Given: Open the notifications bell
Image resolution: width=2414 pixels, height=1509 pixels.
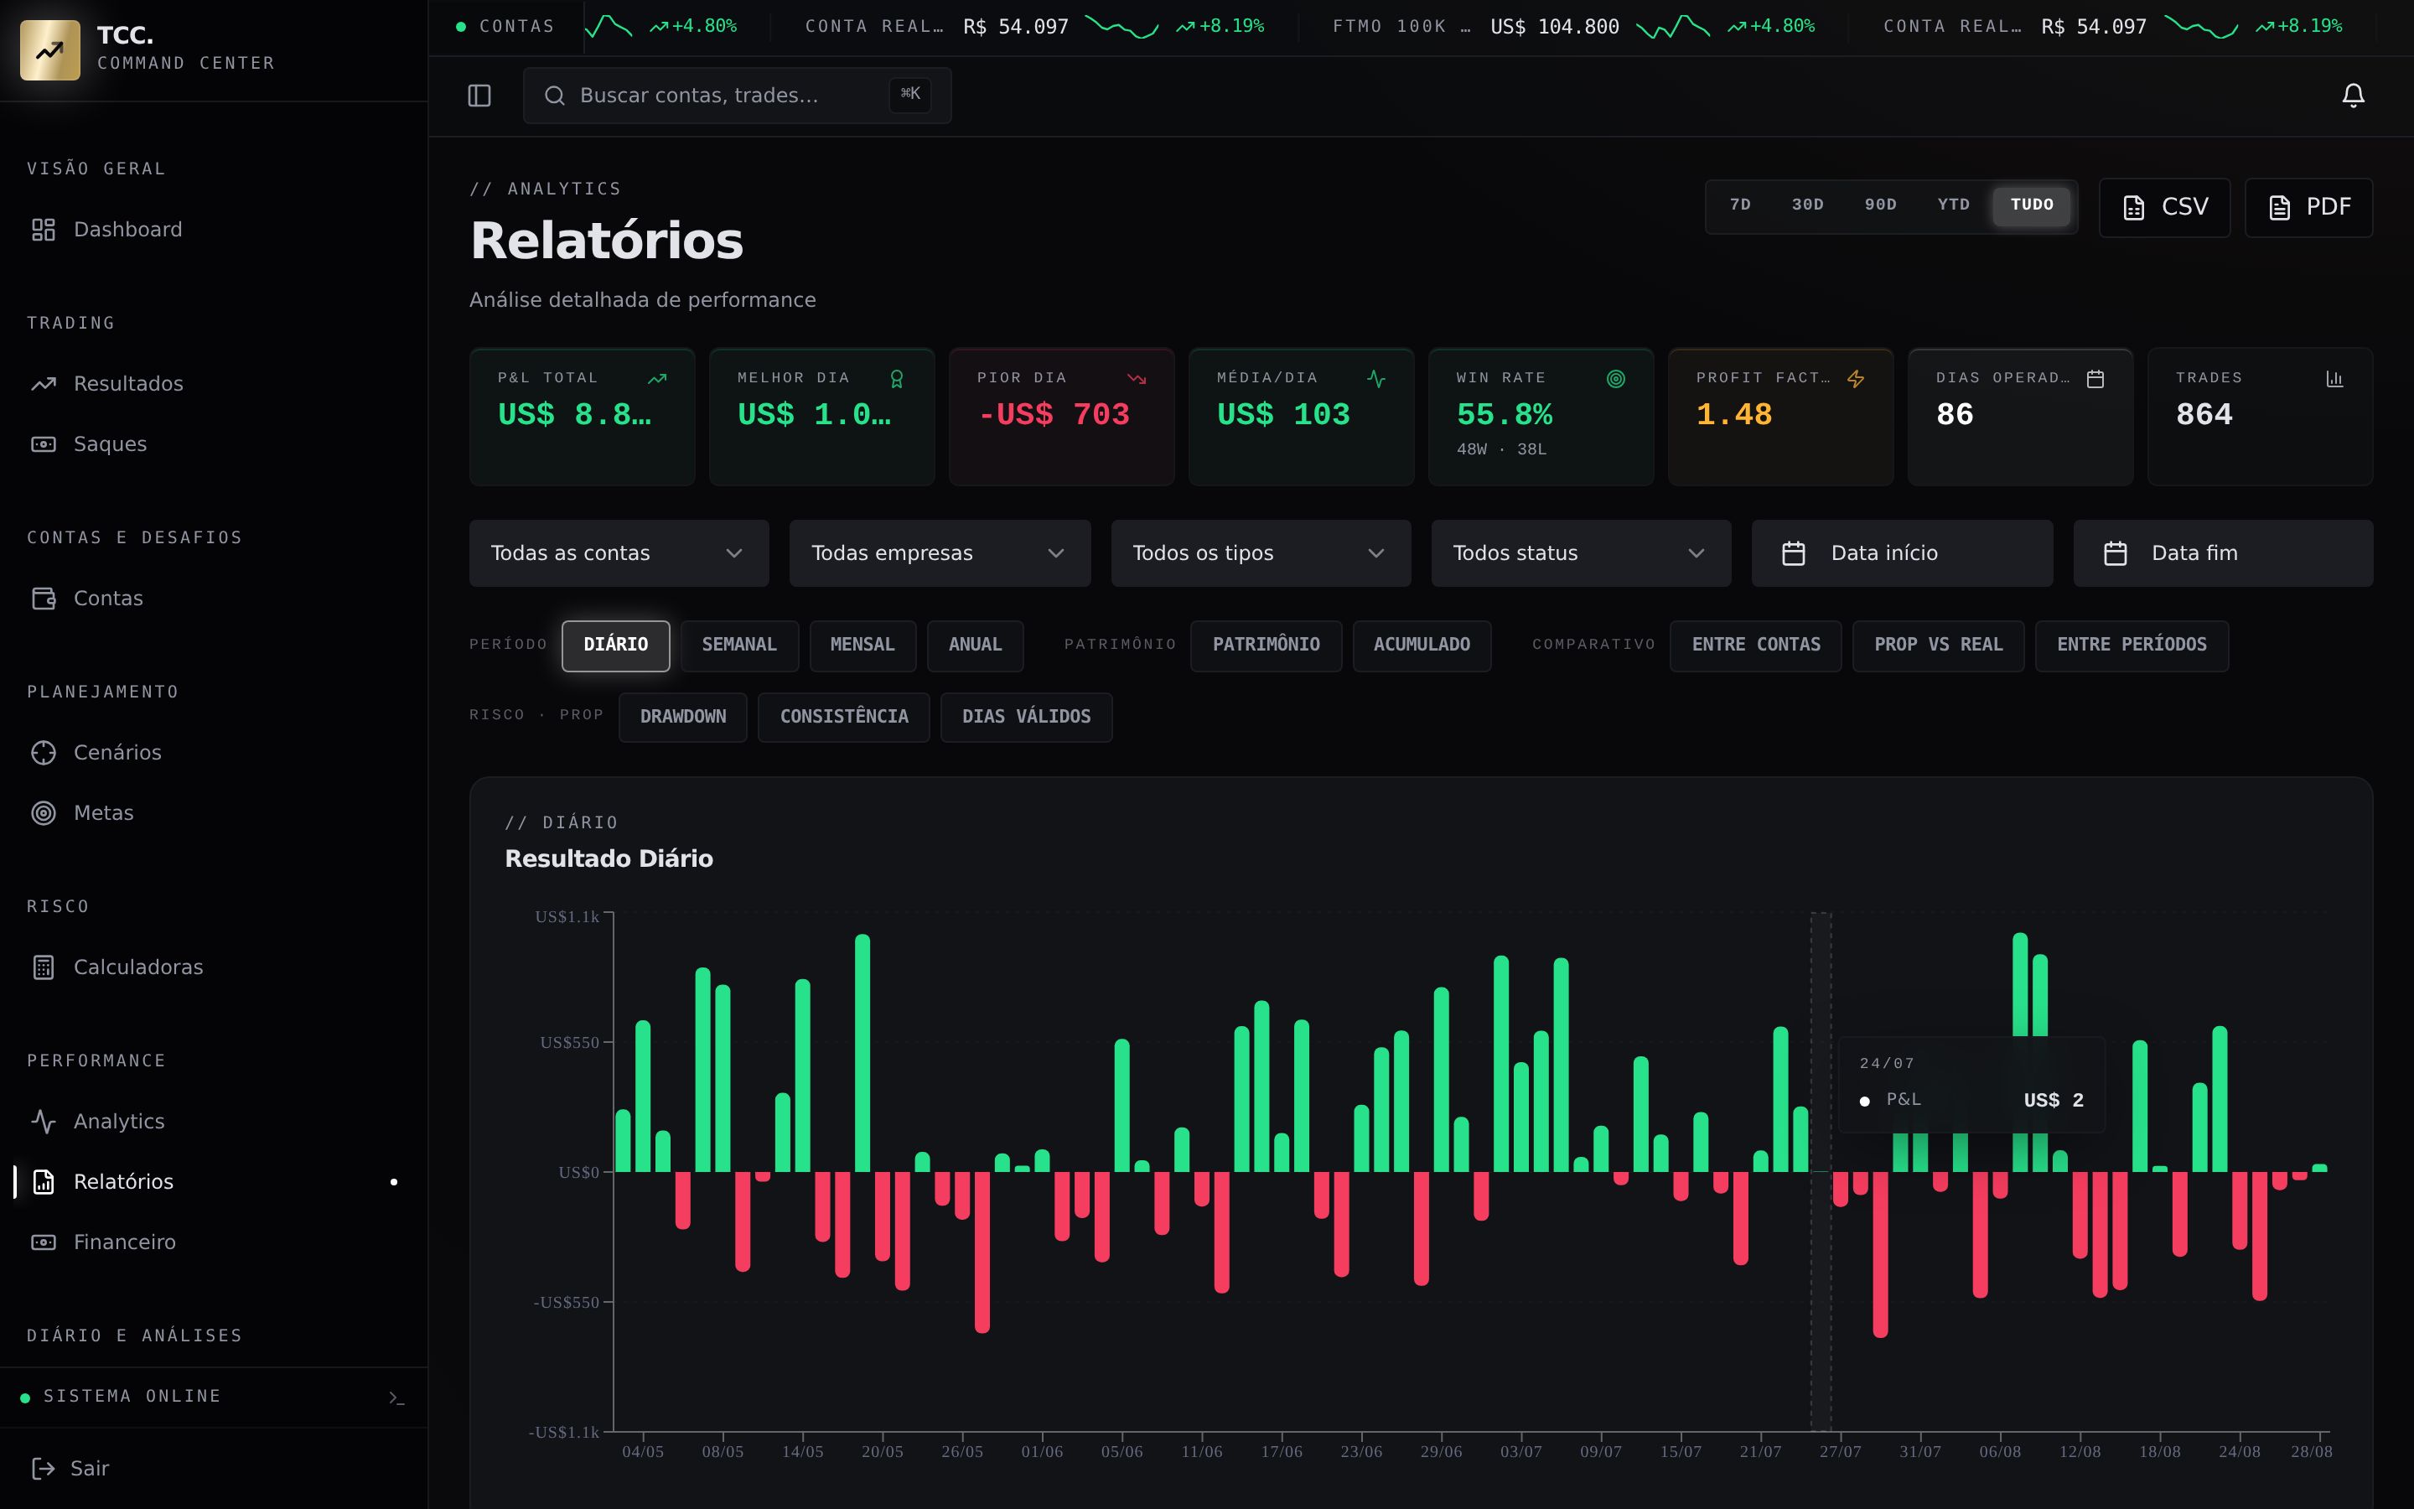Looking at the screenshot, I should (2353, 96).
